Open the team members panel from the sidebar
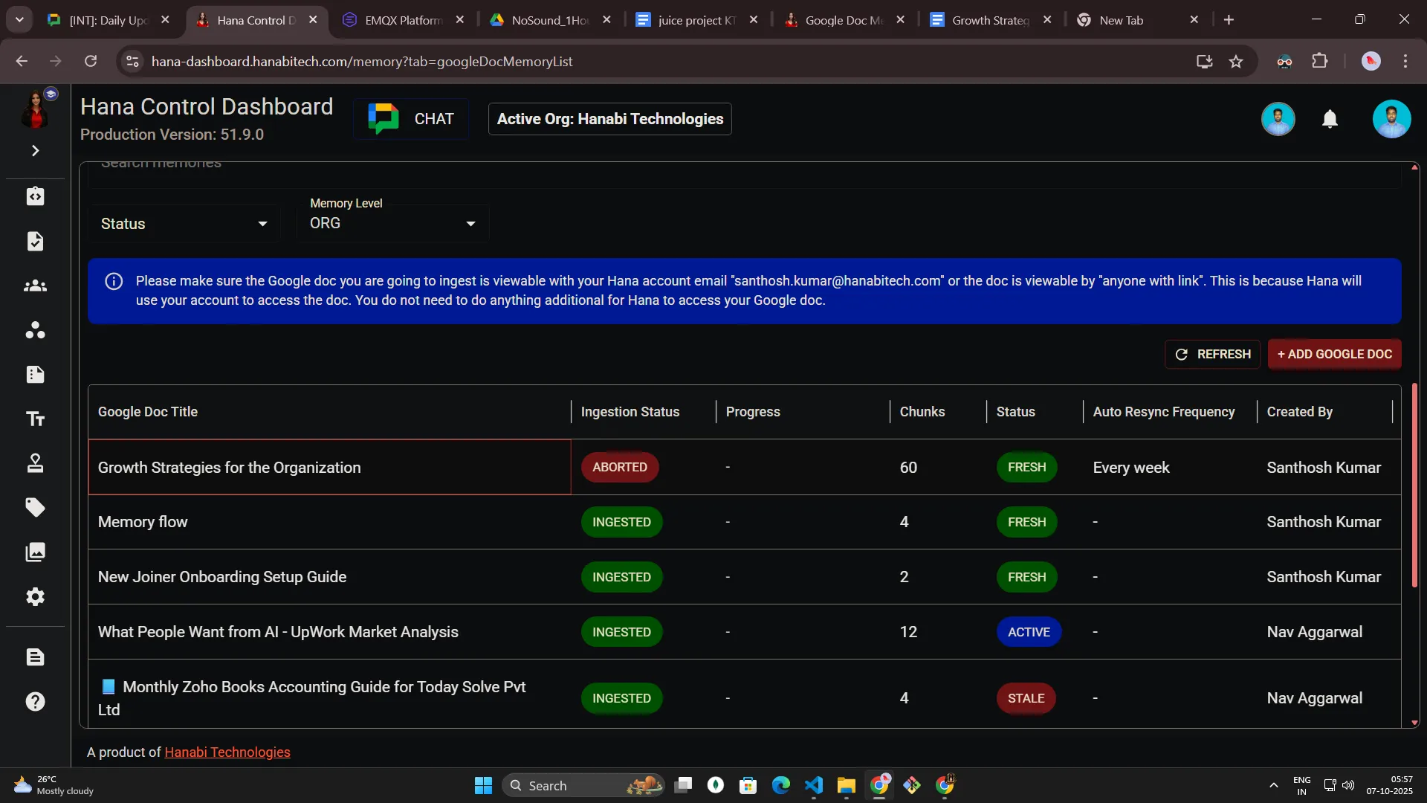Viewport: 1427px width, 803px height. pyautogui.click(x=35, y=286)
